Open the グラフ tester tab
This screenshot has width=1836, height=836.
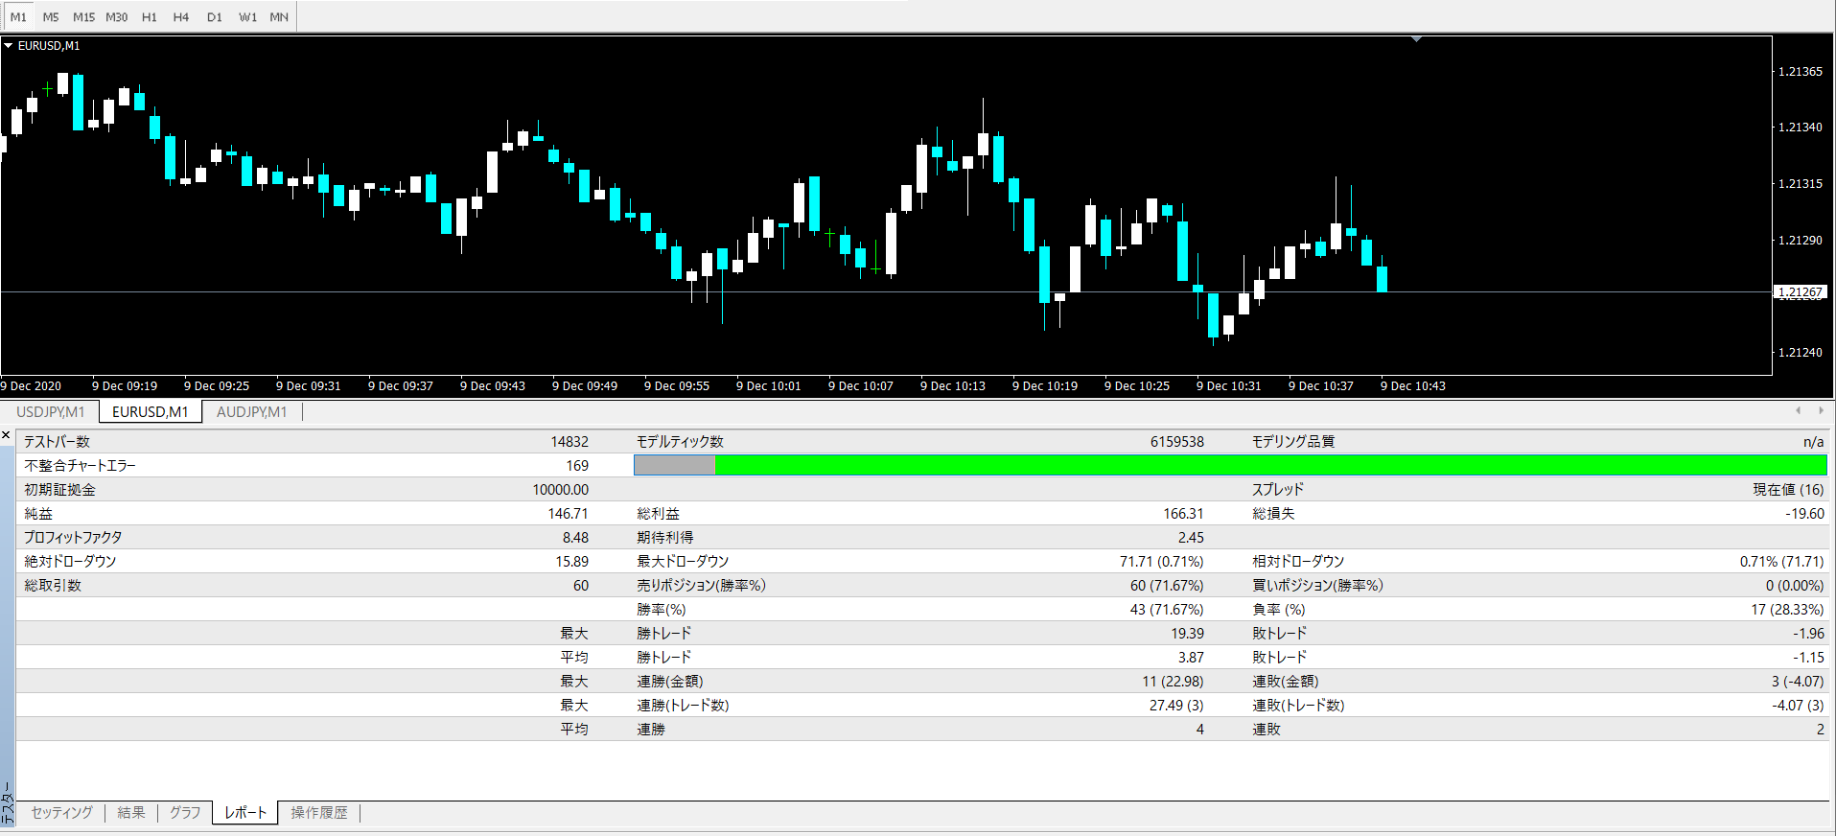[185, 812]
